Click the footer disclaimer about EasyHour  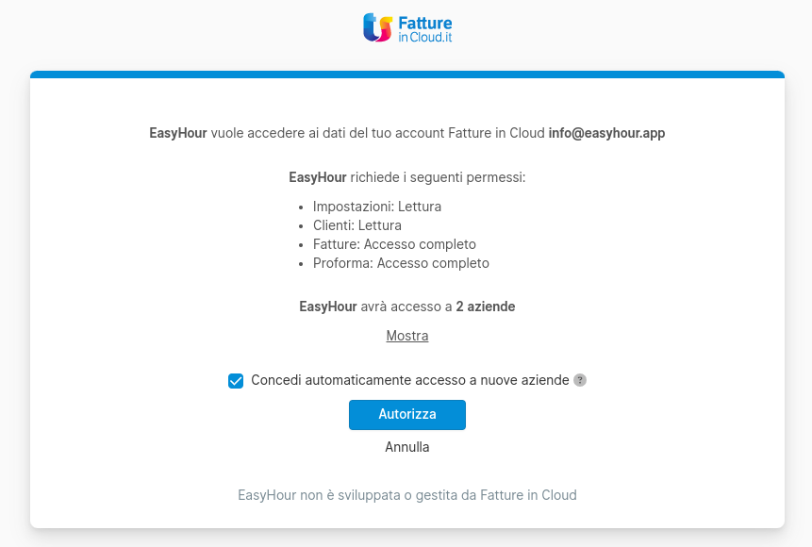(x=407, y=494)
